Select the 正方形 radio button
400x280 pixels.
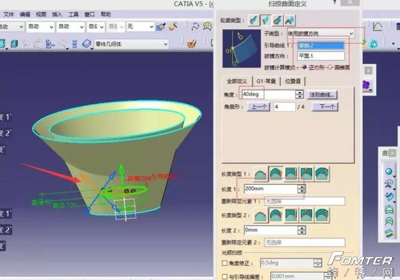[304, 66]
